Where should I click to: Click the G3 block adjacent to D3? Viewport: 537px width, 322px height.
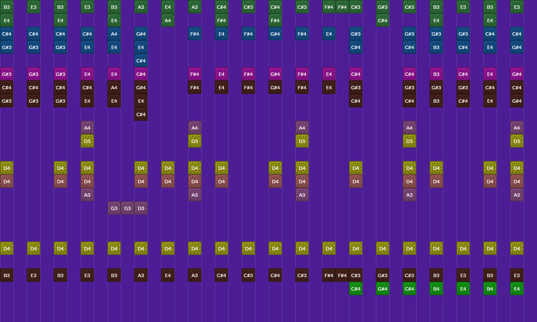click(128, 208)
